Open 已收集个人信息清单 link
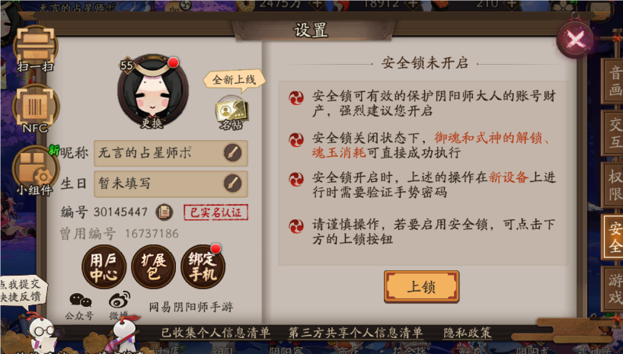 point(216,333)
